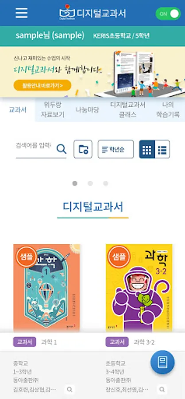Switch to list view layout
The height and width of the screenshot is (399, 185).
(x=162, y=149)
